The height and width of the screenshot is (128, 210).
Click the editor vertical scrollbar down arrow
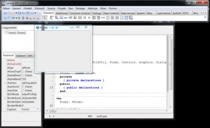pyautogui.click(x=170, y=107)
